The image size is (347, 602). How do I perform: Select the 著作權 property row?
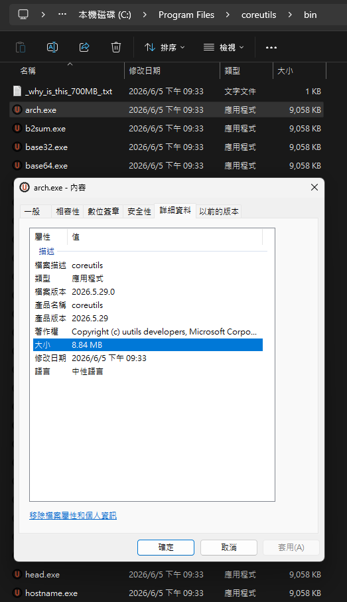(148, 331)
